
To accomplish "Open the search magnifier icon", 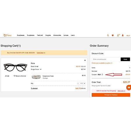I will [108, 36].
